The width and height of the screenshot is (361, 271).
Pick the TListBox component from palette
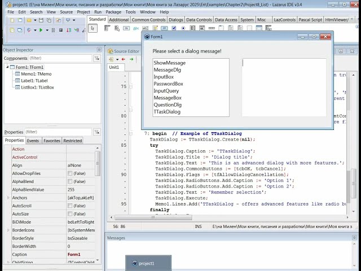pos(193,28)
